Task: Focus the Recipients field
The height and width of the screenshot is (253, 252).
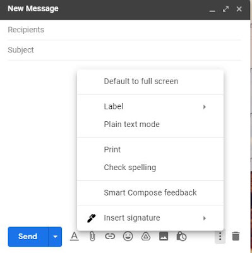Action: click(x=124, y=30)
